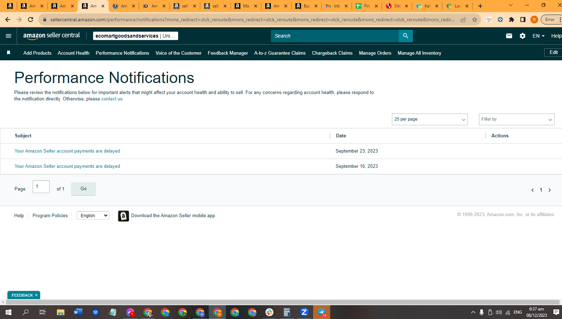562x319 pixels.
Task: Open the Seller Central hamburger menu
Action: 9,36
